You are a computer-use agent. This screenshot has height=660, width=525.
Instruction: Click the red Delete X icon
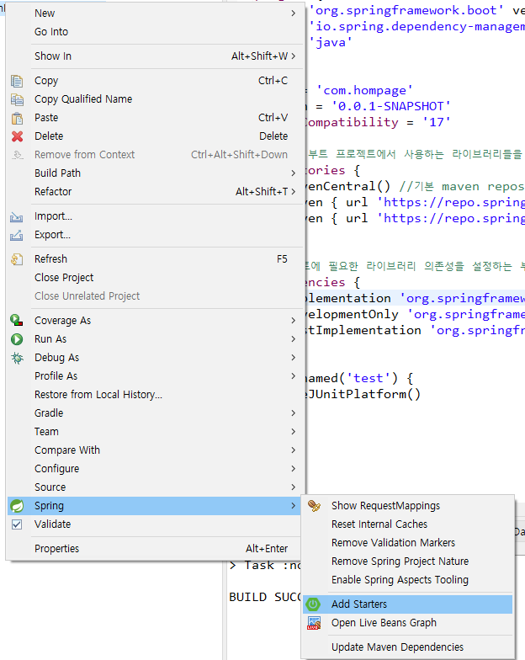tap(17, 136)
